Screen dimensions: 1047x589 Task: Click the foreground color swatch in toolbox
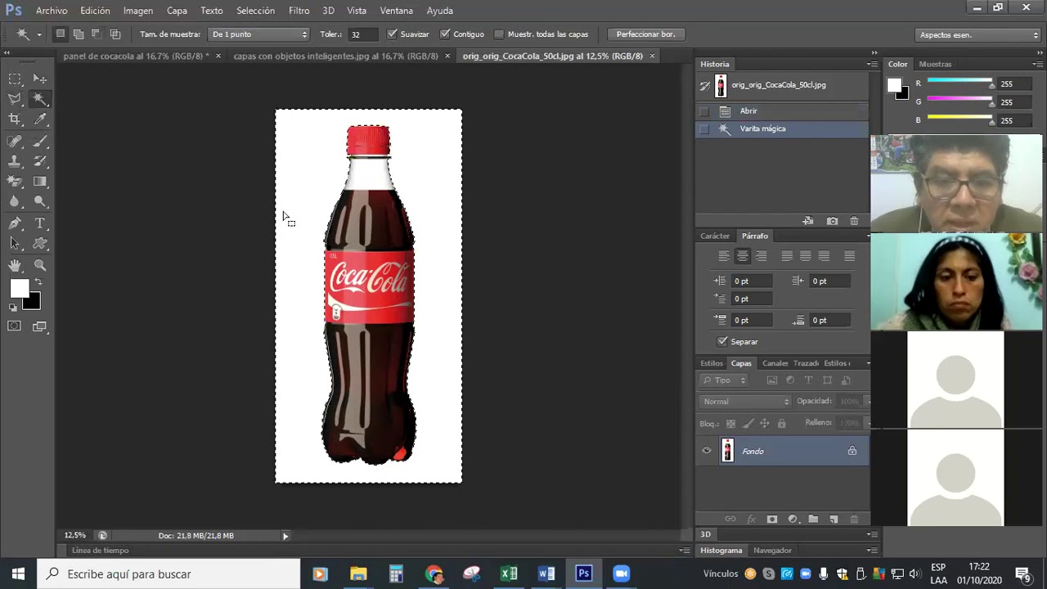20,289
